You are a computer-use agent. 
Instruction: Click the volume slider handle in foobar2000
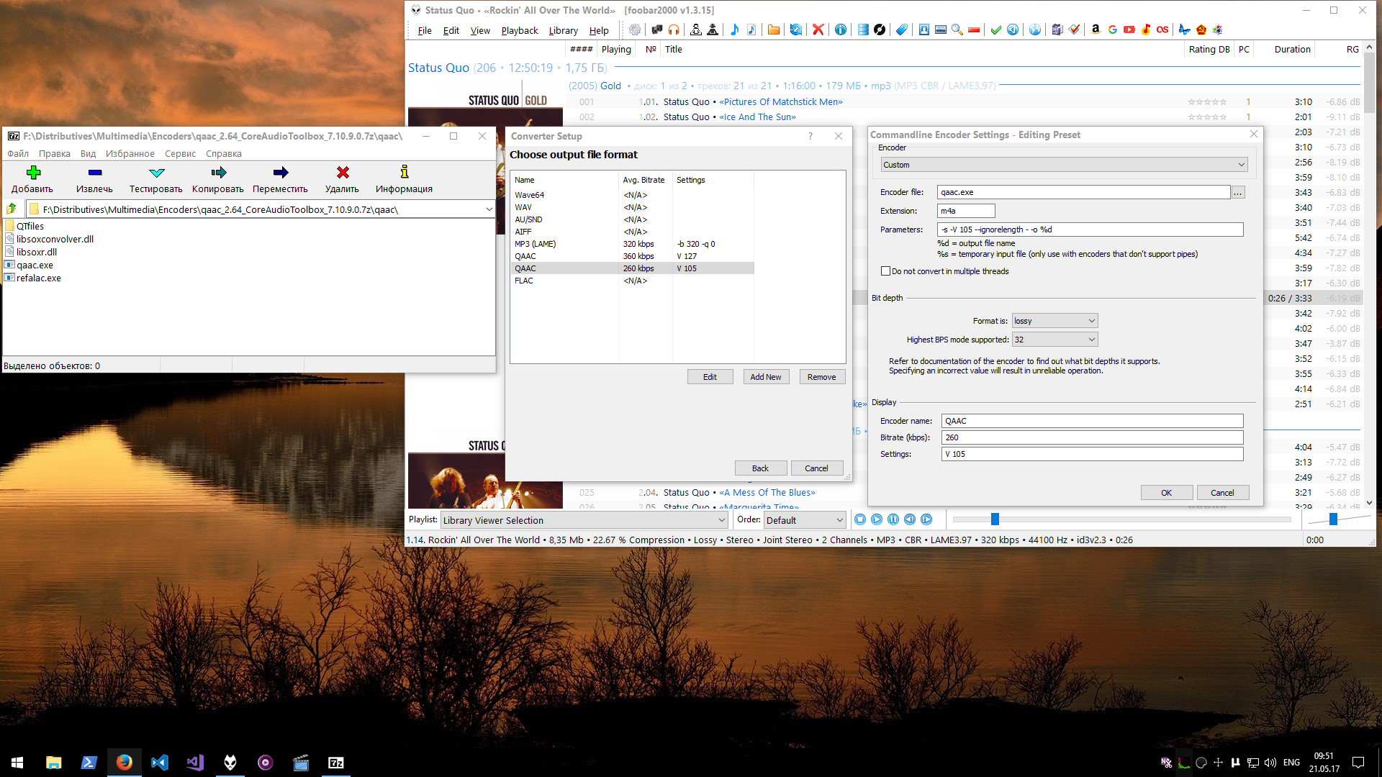1333,519
